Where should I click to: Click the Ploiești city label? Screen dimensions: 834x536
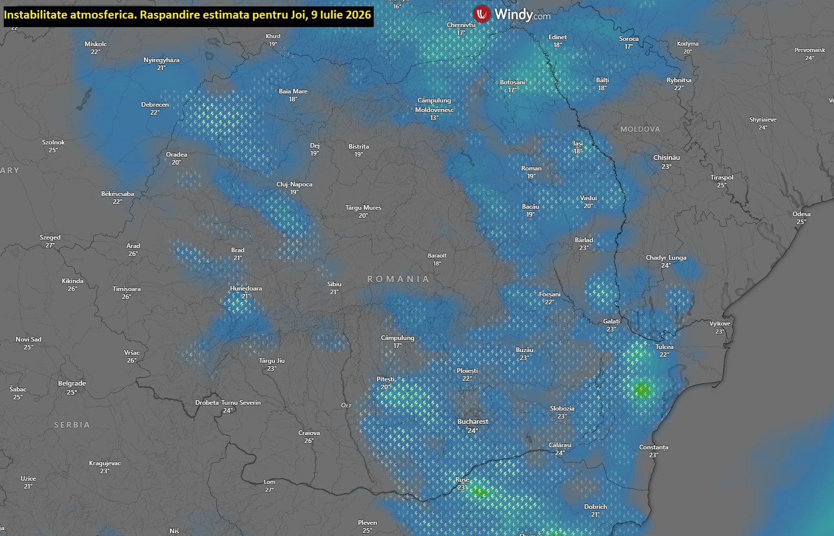[x=467, y=371]
